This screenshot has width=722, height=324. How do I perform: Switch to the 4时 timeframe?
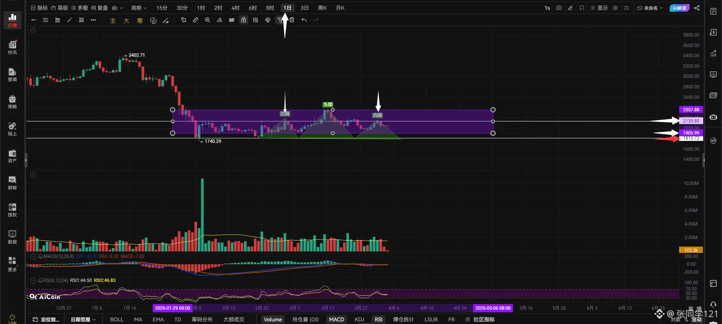tap(235, 8)
